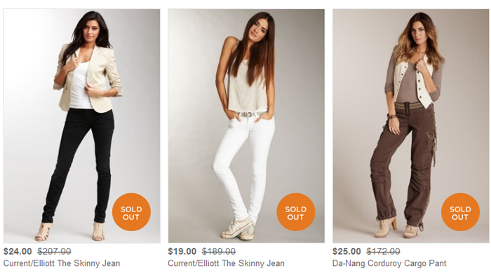
Task: Click the $25.00 sale price
Action: click(347, 251)
